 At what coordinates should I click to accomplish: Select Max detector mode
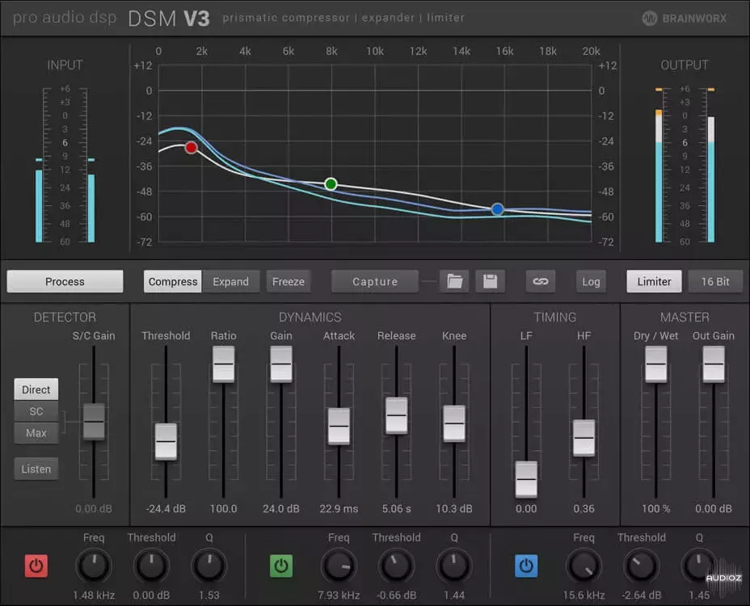point(36,433)
